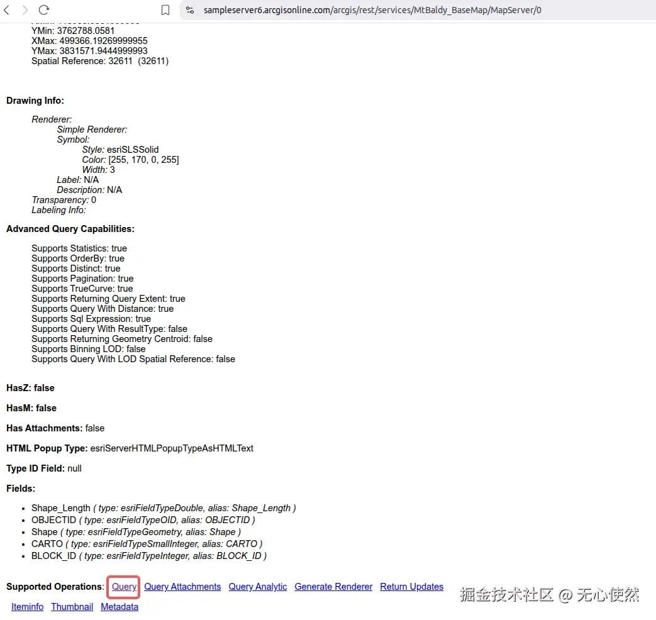The width and height of the screenshot is (656, 620).
Task: Open the Iteminfo link
Action: coord(27,607)
